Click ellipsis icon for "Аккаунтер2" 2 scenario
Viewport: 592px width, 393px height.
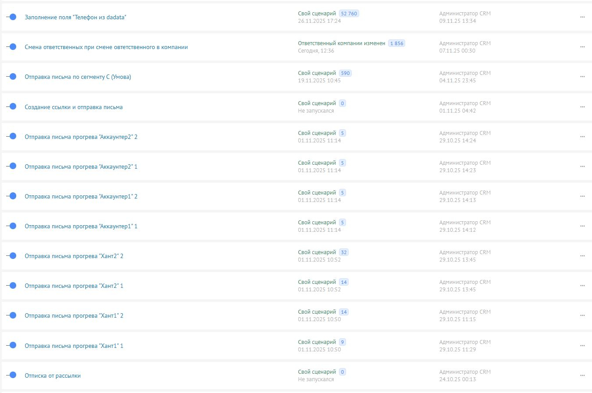[582, 137]
